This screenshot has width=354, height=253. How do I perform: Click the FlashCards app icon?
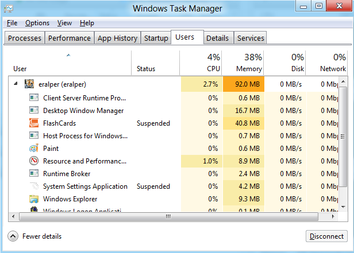[x=34, y=123]
